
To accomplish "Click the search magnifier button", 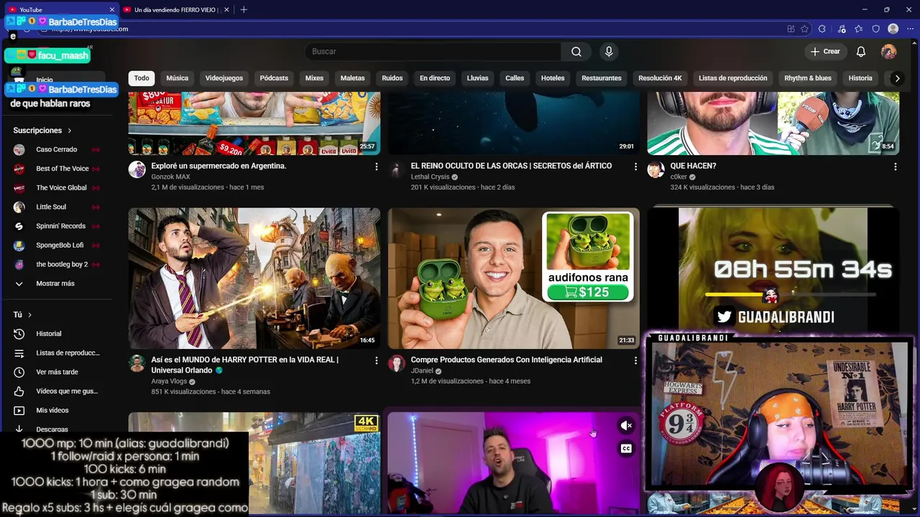I will click(576, 52).
